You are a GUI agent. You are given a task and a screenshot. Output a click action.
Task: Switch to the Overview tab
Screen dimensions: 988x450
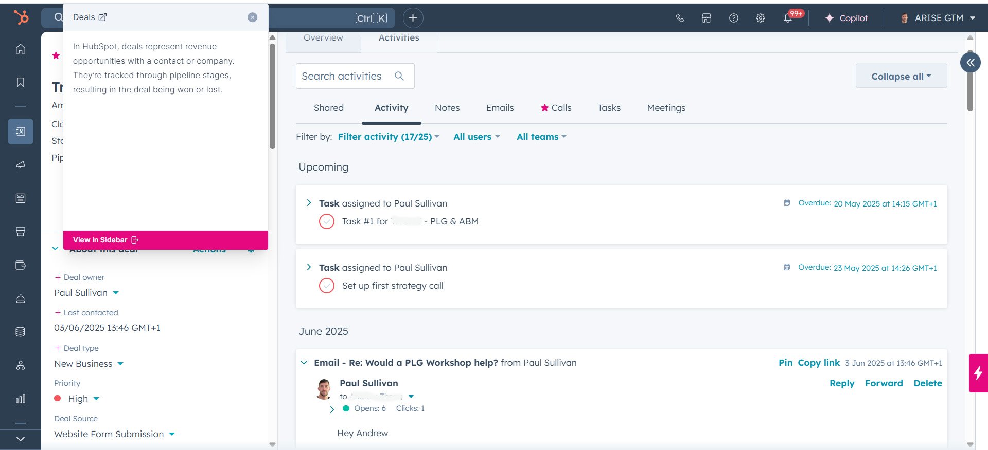click(x=323, y=38)
